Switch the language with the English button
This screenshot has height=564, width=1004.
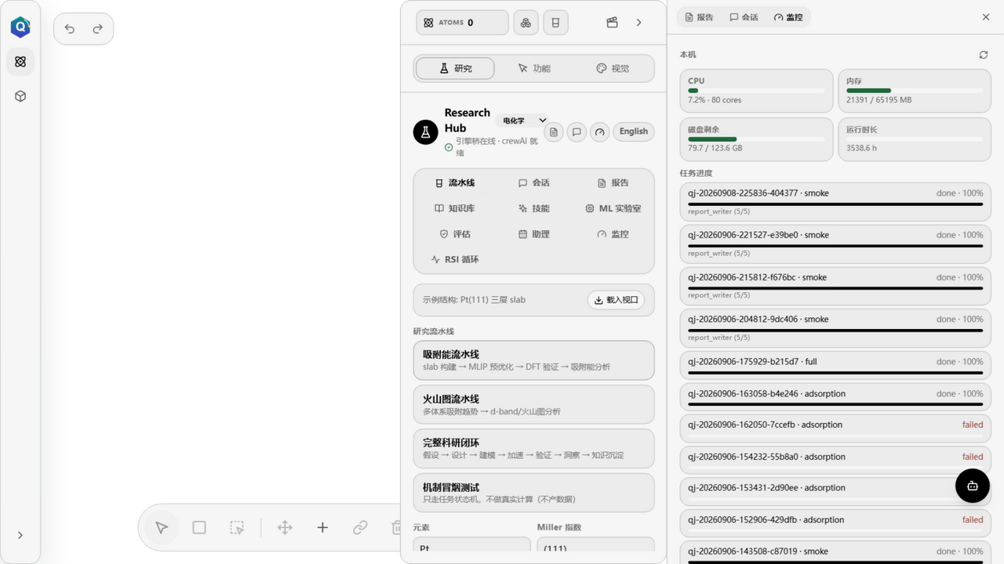coord(634,132)
